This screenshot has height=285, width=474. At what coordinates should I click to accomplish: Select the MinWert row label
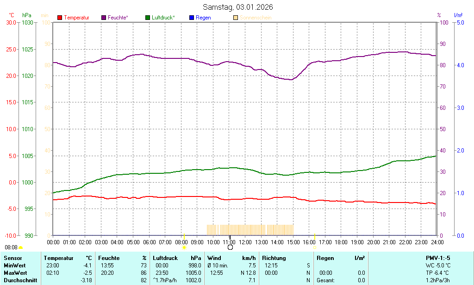coord(15,266)
